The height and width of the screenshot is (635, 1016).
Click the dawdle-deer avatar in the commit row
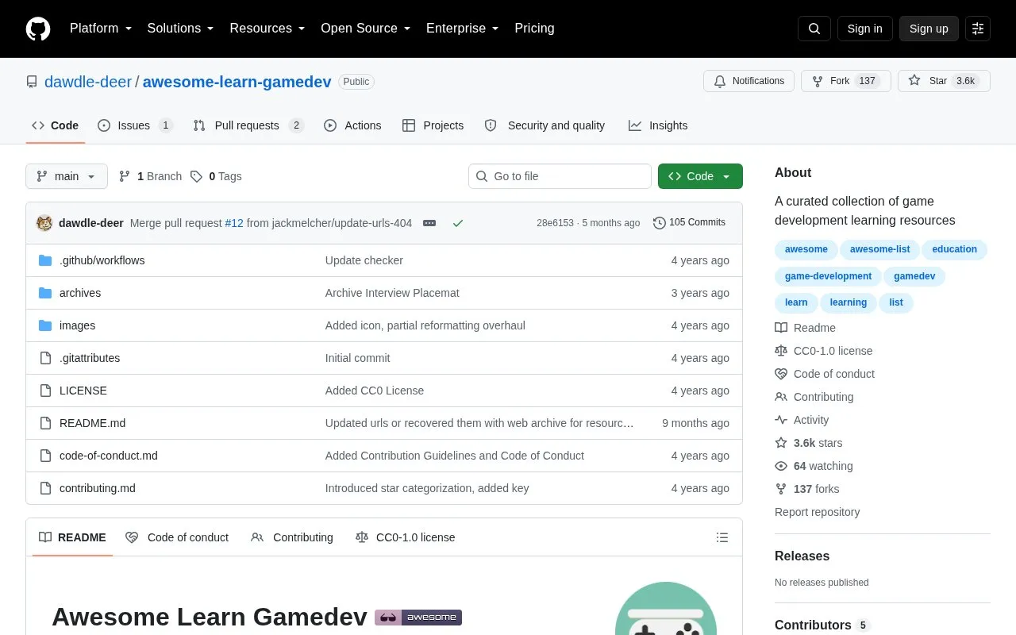(44, 223)
